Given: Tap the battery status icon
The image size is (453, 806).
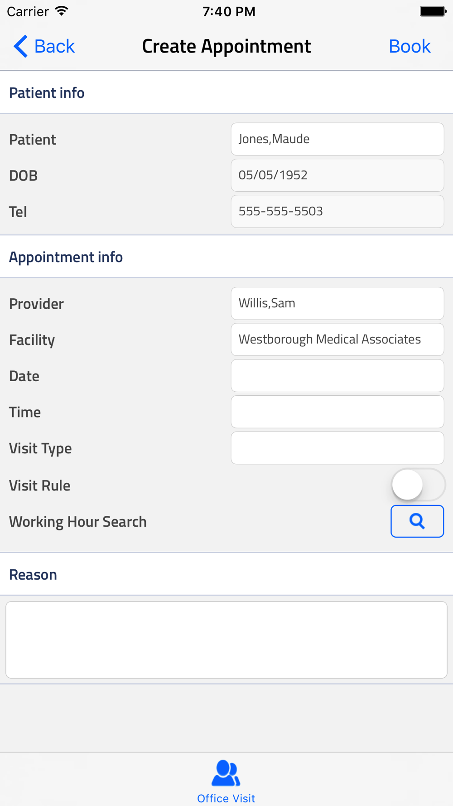Looking at the screenshot, I should tap(433, 11).
